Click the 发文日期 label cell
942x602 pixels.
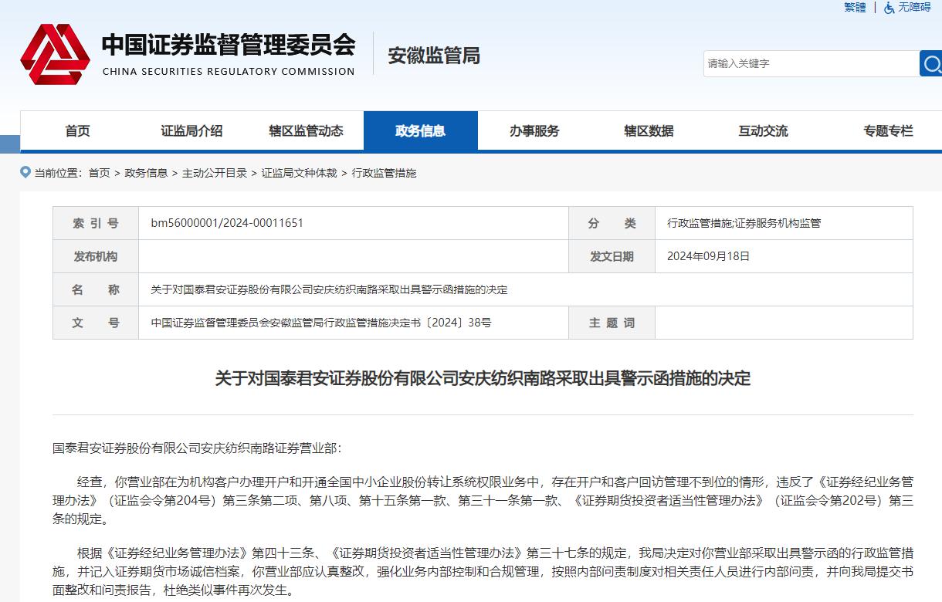click(x=612, y=256)
